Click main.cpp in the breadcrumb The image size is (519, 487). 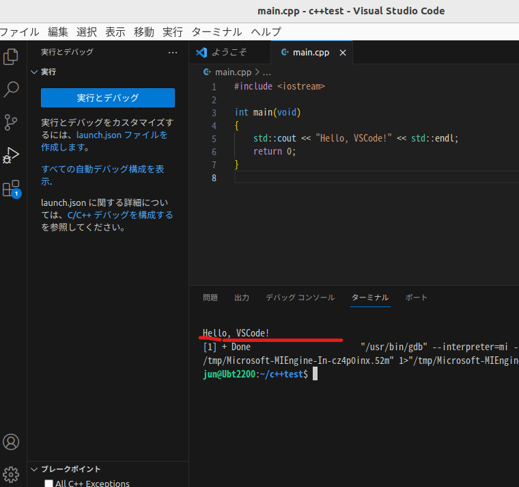[234, 73]
